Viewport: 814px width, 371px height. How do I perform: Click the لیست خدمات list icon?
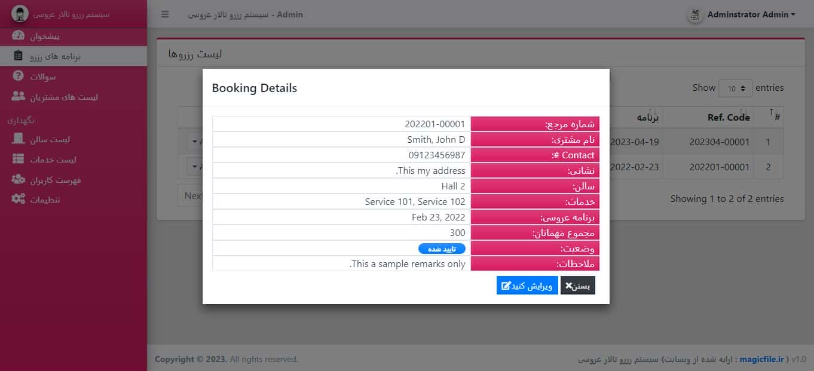pos(19,160)
